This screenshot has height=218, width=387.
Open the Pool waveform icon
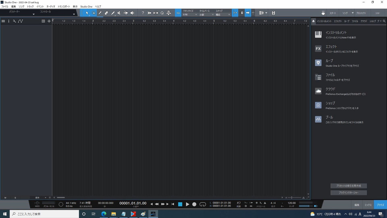(318, 119)
